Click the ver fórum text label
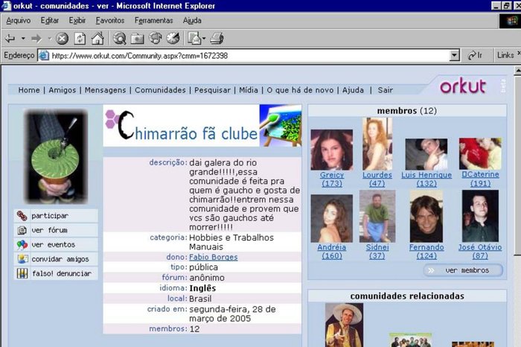 click(50, 230)
